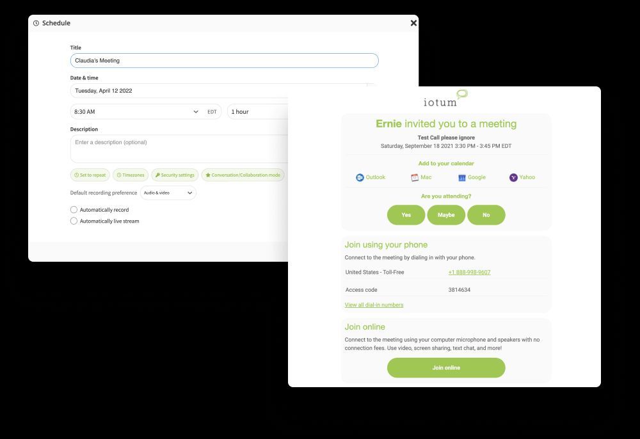Open the 8:30 AM start time dropdown

(134, 111)
